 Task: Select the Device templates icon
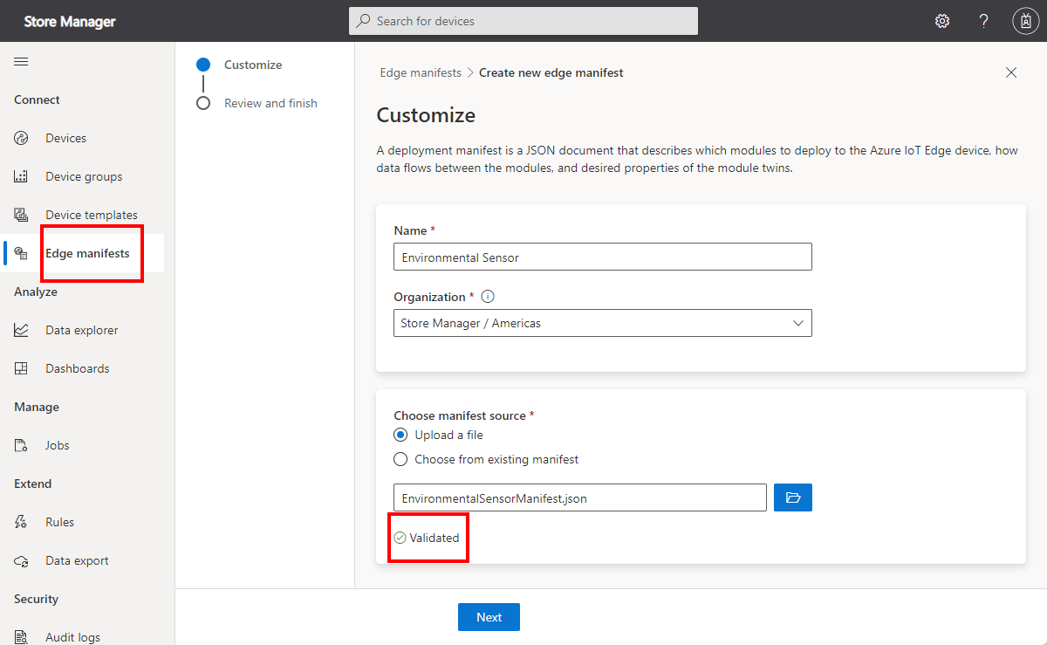coord(19,214)
